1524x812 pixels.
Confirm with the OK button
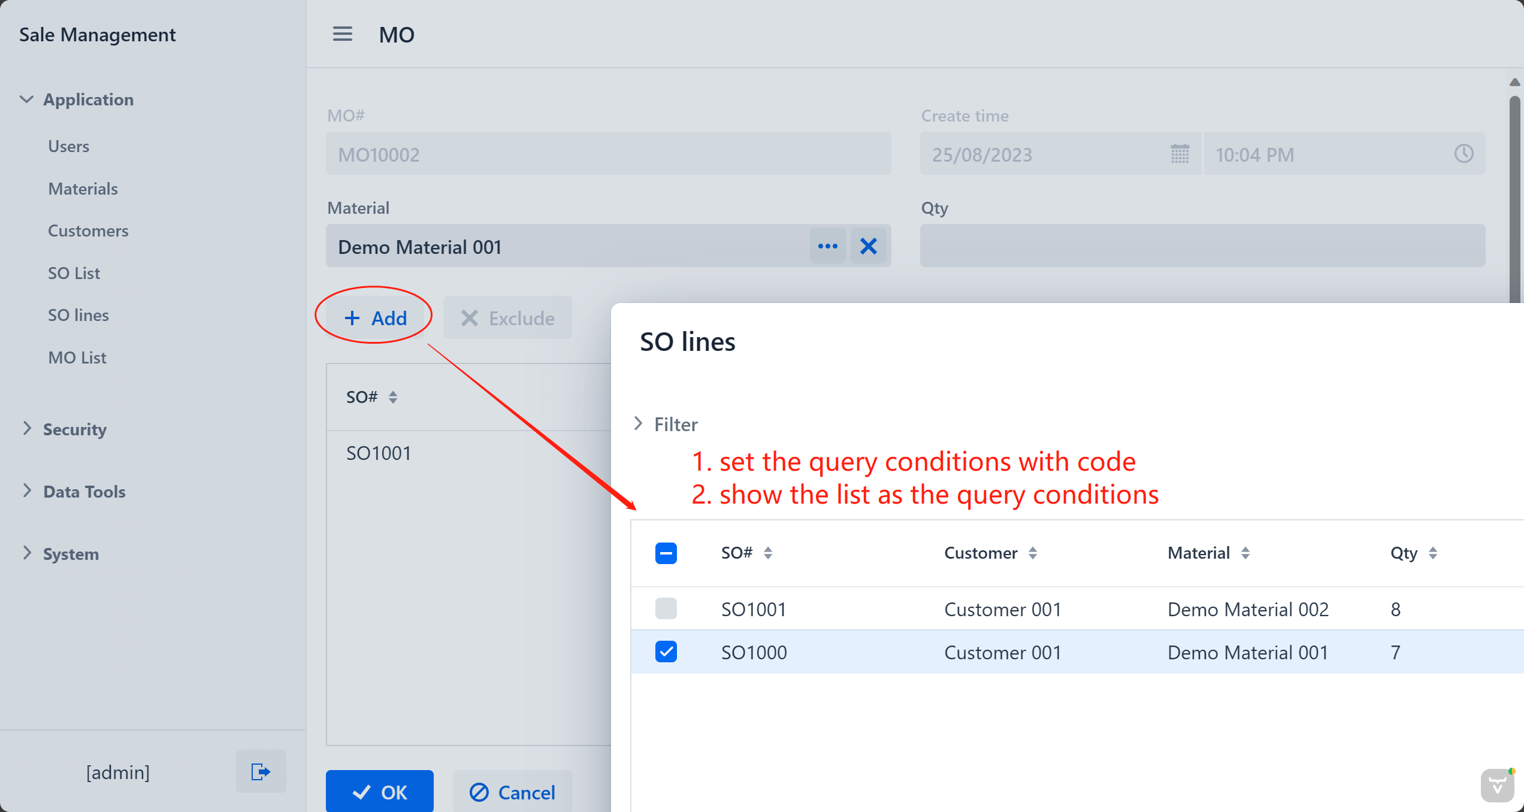tap(380, 792)
